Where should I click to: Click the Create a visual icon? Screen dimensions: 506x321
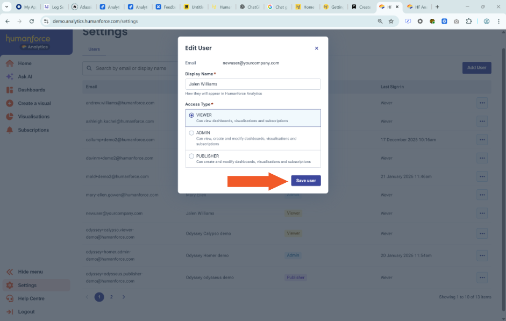[x=10, y=103]
